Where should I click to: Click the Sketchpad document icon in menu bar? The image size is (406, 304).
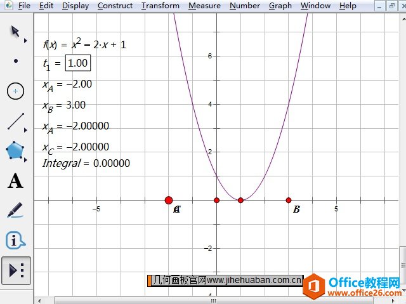[8, 5]
